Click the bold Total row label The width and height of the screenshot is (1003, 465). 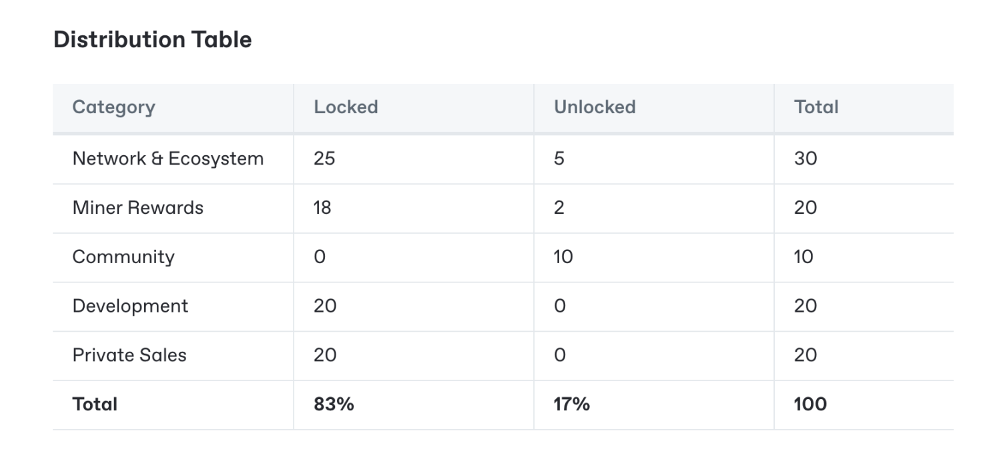pyautogui.click(x=95, y=404)
